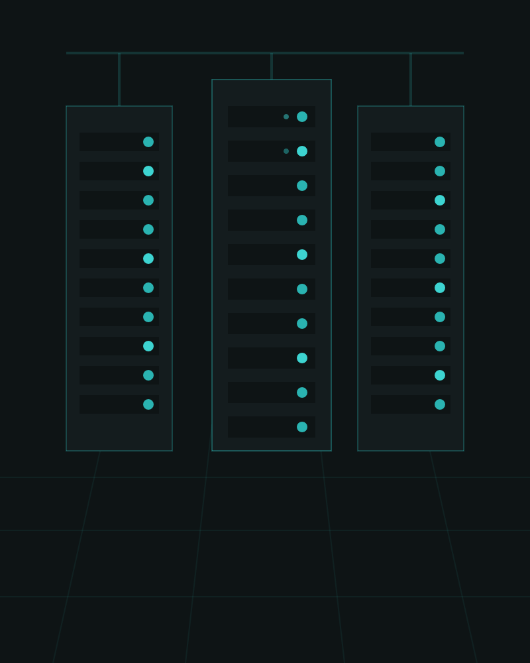Image resolution: width=530 pixels, height=663 pixels.
Task: Click the status LED on the left rack's top server
Action: click(x=148, y=141)
